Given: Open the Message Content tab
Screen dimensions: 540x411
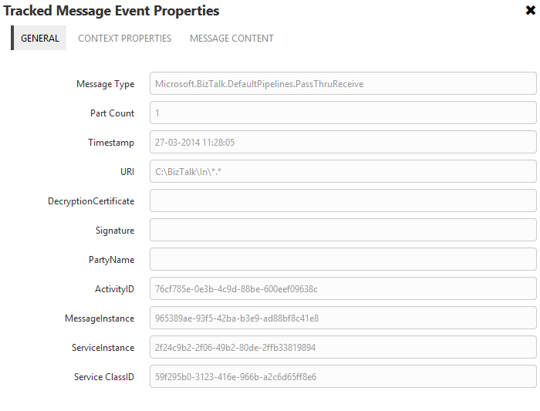Looking at the screenshot, I should pos(231,38).
